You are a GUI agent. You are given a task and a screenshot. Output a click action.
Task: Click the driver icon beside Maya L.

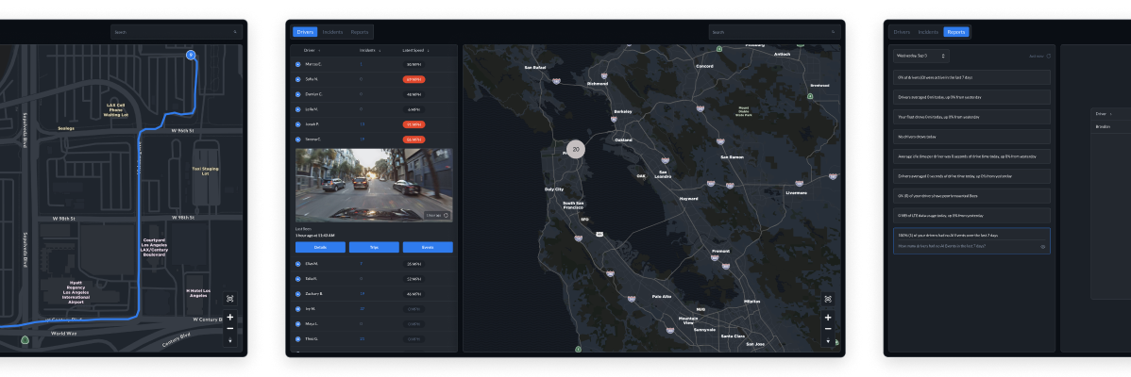[298, 324]
